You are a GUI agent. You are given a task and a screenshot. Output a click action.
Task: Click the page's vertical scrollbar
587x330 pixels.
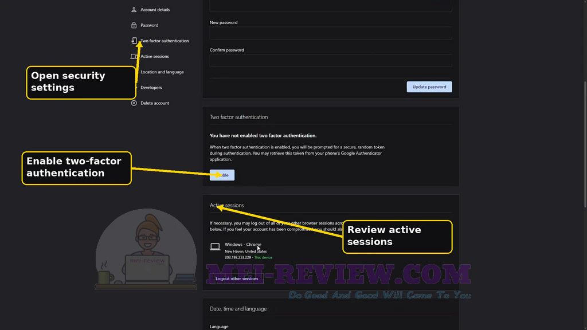585,144
